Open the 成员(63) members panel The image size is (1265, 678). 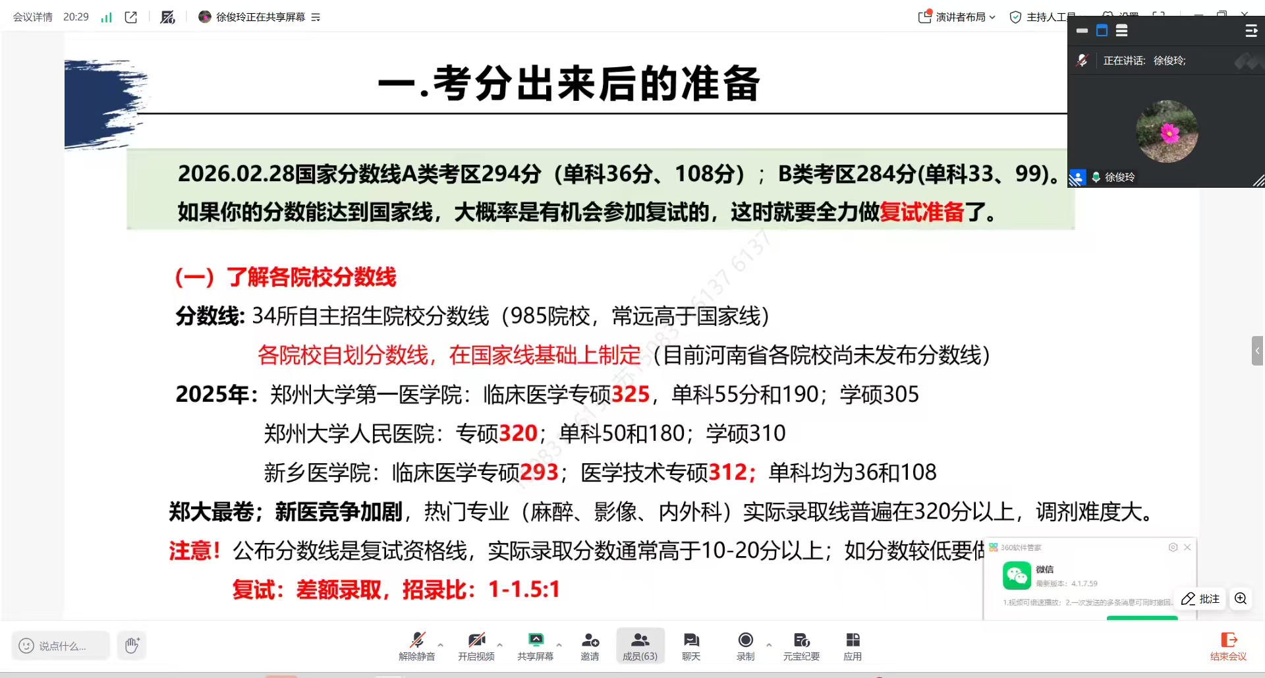(640, 646)
